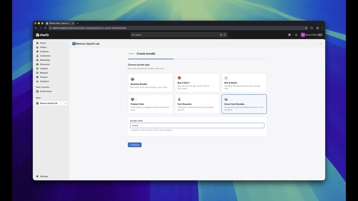Open the app's three-dot more menu
358x201 pixels.
(x=320, y=43)
